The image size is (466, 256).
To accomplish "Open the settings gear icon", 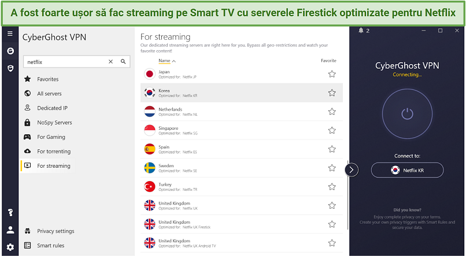I will tap(10, 247).
